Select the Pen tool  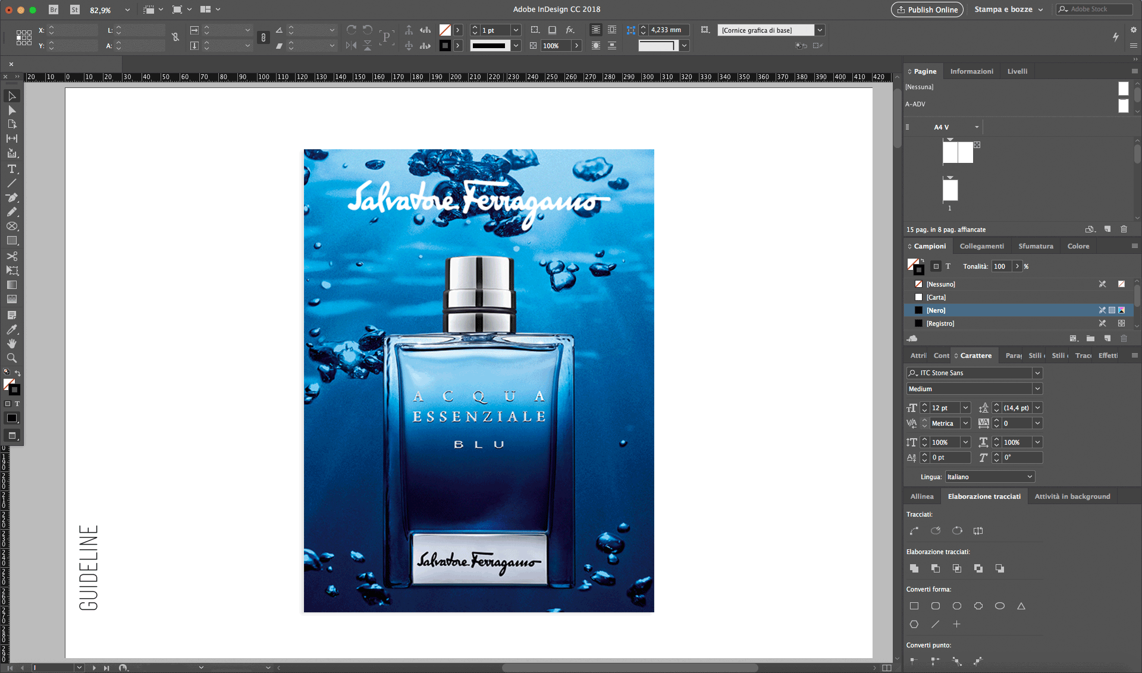pos(12,197)
